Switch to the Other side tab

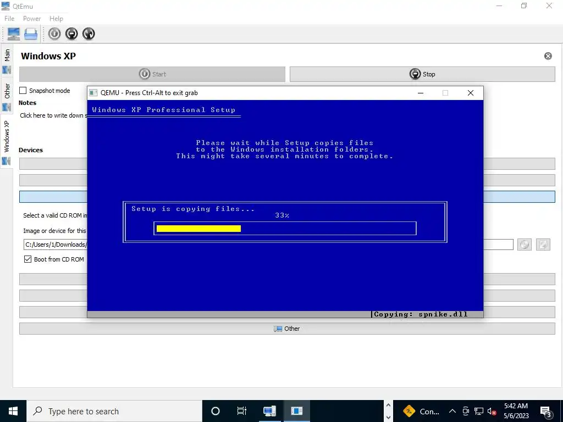(7, 96)
